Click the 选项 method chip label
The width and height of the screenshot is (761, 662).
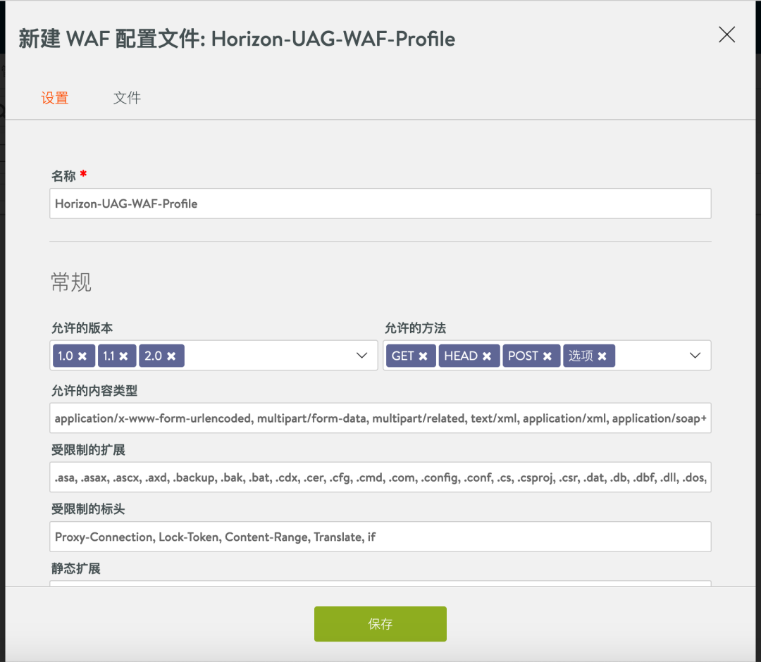(x=581, y=356)
